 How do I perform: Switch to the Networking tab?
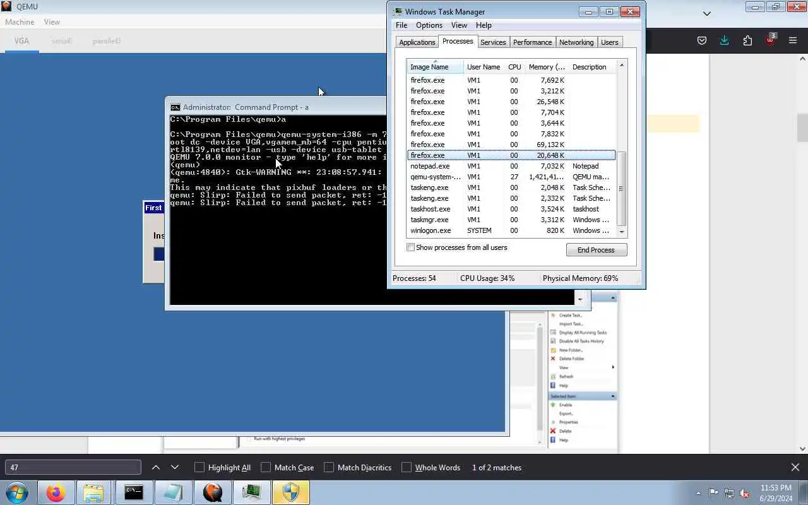tap(576, 42)
